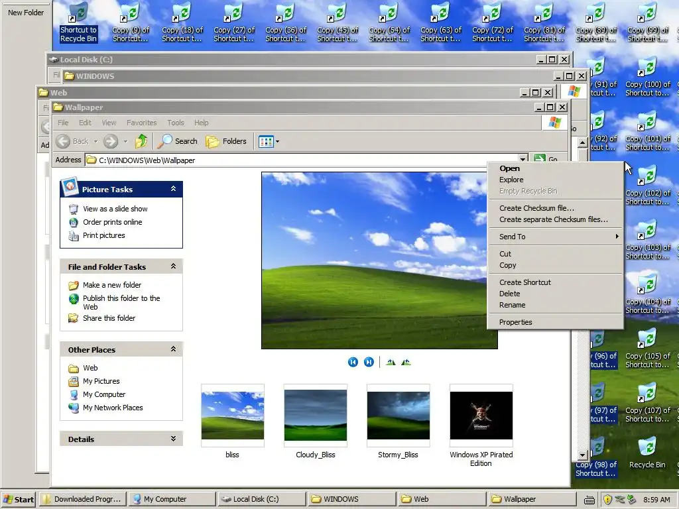The image size is (679, 509).
Task: Select Copy (100) of Shortcut desktop icon
Action: (x=647, y=78)
